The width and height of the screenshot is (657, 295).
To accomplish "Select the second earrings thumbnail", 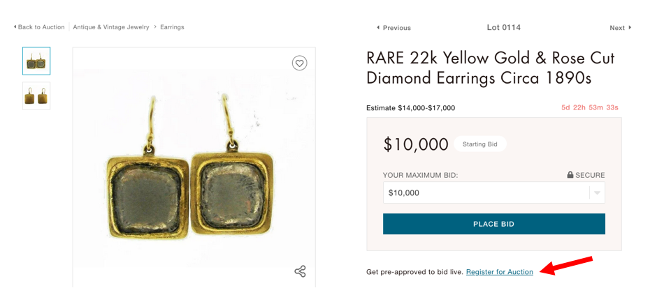I will 36,96.
